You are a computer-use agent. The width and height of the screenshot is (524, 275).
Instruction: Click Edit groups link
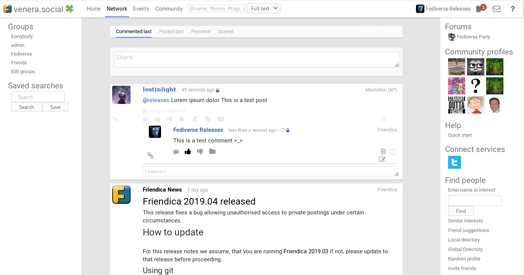tap(23, 72)
